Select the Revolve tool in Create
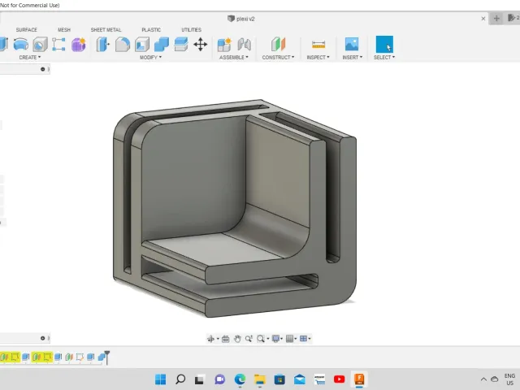520x390 pixels. tap(20, 44)
